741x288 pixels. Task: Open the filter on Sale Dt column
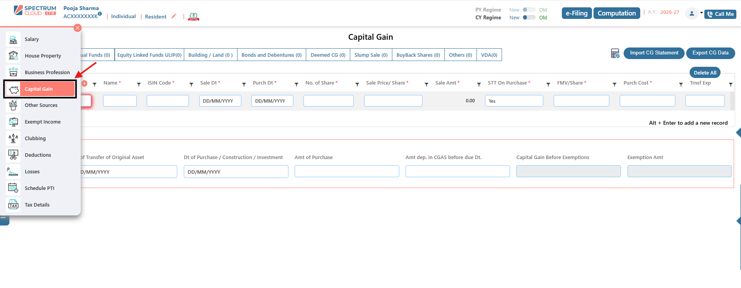[x=244, y=84]
